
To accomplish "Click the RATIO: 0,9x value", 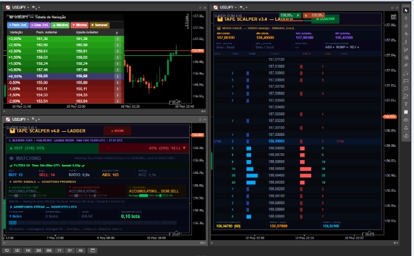I will click(x=79, y=175).
